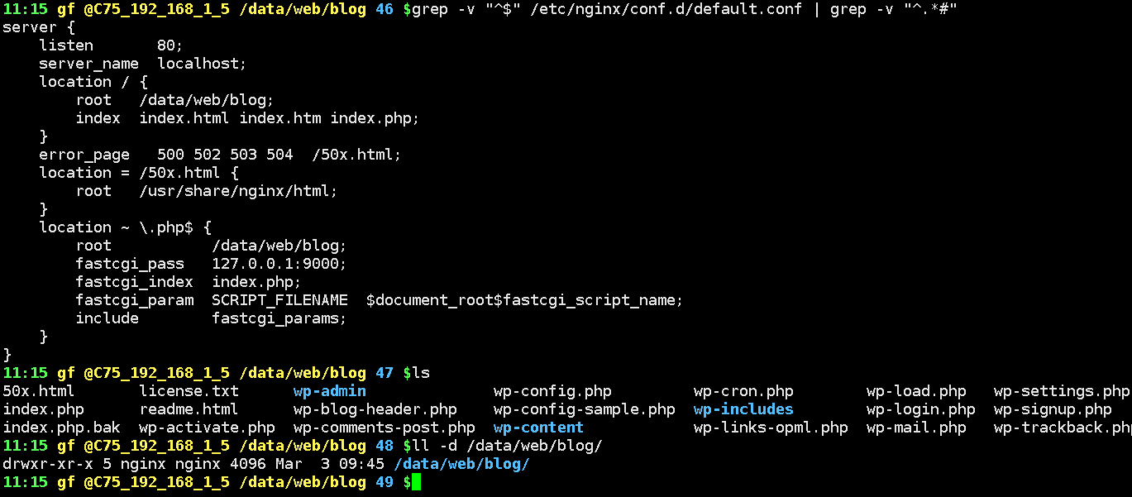Click the 'nginx nginx' owner text in ll output
Image resolution: width=1132 pixels, height=497 pixels.
pos(170,464)
